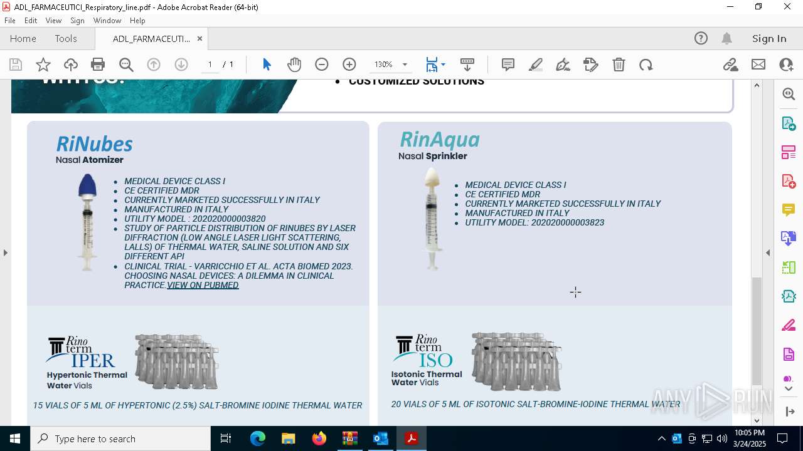Screen dimensions: 803x451
Task: Open Outlook from the taskbar
Action: [x=381, y=438]
